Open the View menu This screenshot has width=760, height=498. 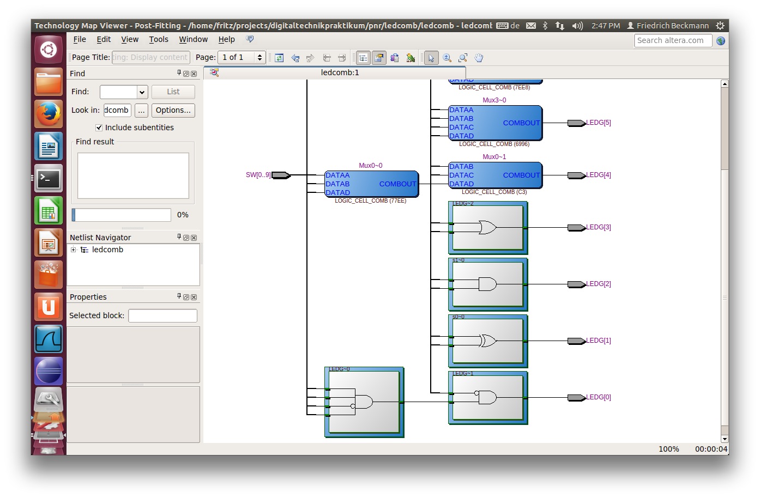pyautogui.click(x=129, y=39)
